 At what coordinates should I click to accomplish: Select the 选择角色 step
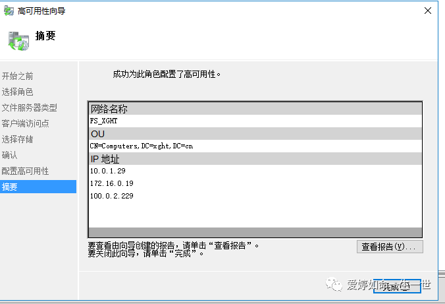[18, 92]
